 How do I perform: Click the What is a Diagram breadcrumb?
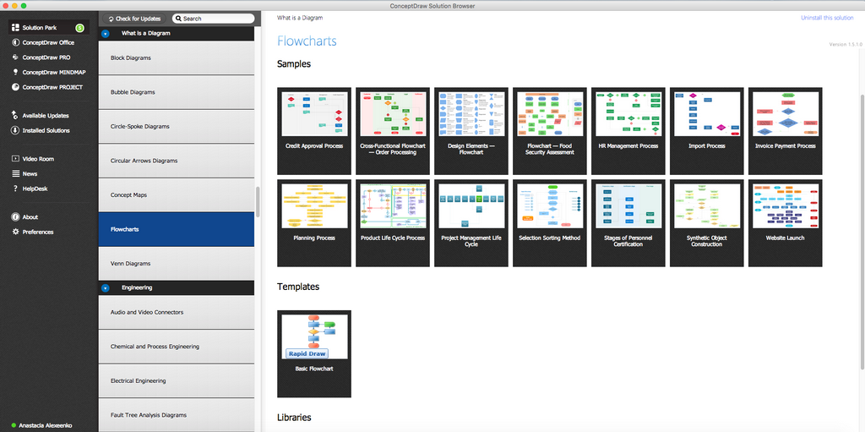(300, 18)
